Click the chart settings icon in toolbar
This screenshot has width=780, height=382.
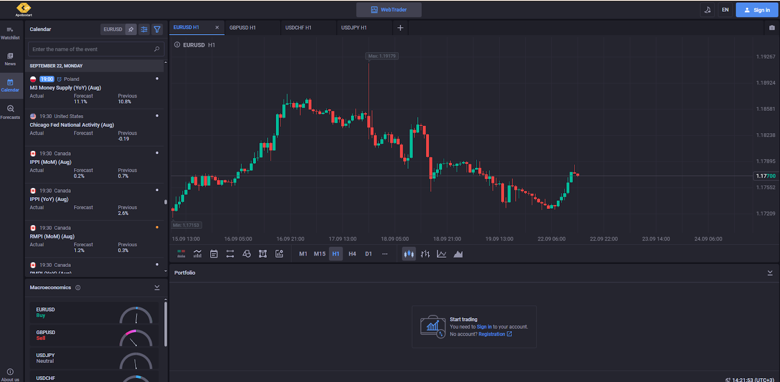[279, 254]
